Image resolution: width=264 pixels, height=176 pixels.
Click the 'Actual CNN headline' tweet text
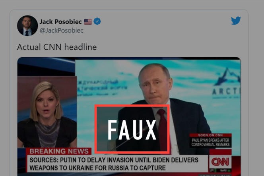(x=57, y=47)
